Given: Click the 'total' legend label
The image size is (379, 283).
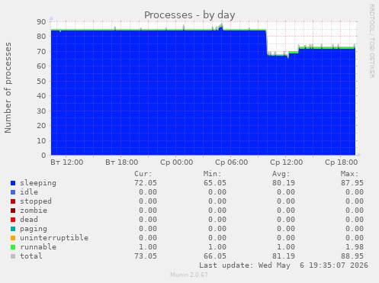Looking at the screenshot, I should pos(31,256).
